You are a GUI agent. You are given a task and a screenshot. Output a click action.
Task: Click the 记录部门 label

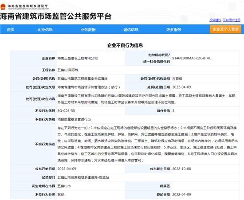pyautogui.click(x=48, y=177)
